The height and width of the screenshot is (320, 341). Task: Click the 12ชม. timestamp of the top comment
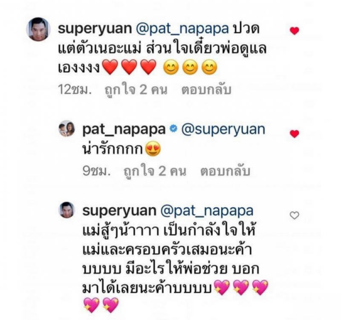75,90
